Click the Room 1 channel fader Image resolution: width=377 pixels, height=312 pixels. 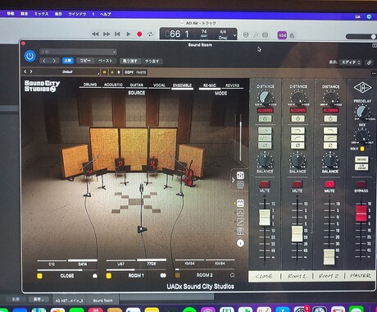[x=298, y=233]
